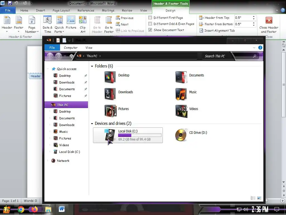286x215 pixels.
Task: Unpin Downloads from Quick access
Action: 85,83
